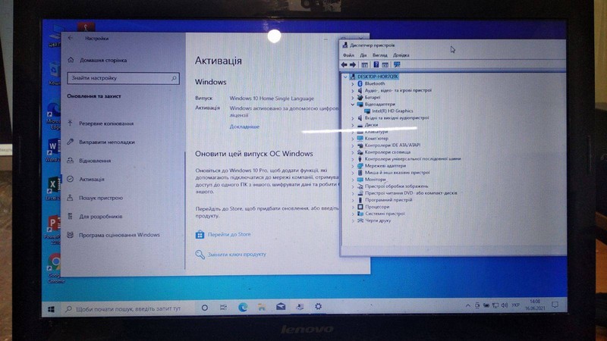Open Cortana circle on taskbar
The height and width of the screenshot is (341, 607).
tap(205, 308)
